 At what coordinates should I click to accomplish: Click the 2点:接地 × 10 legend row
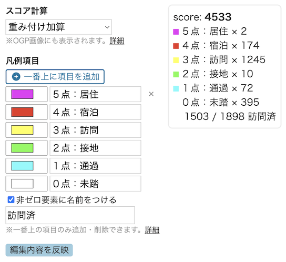(213, 74)
